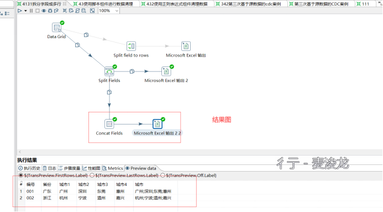Select the Data Grid step icon
The width and height of the screenshot is (383, 212).
coord(57,27)
